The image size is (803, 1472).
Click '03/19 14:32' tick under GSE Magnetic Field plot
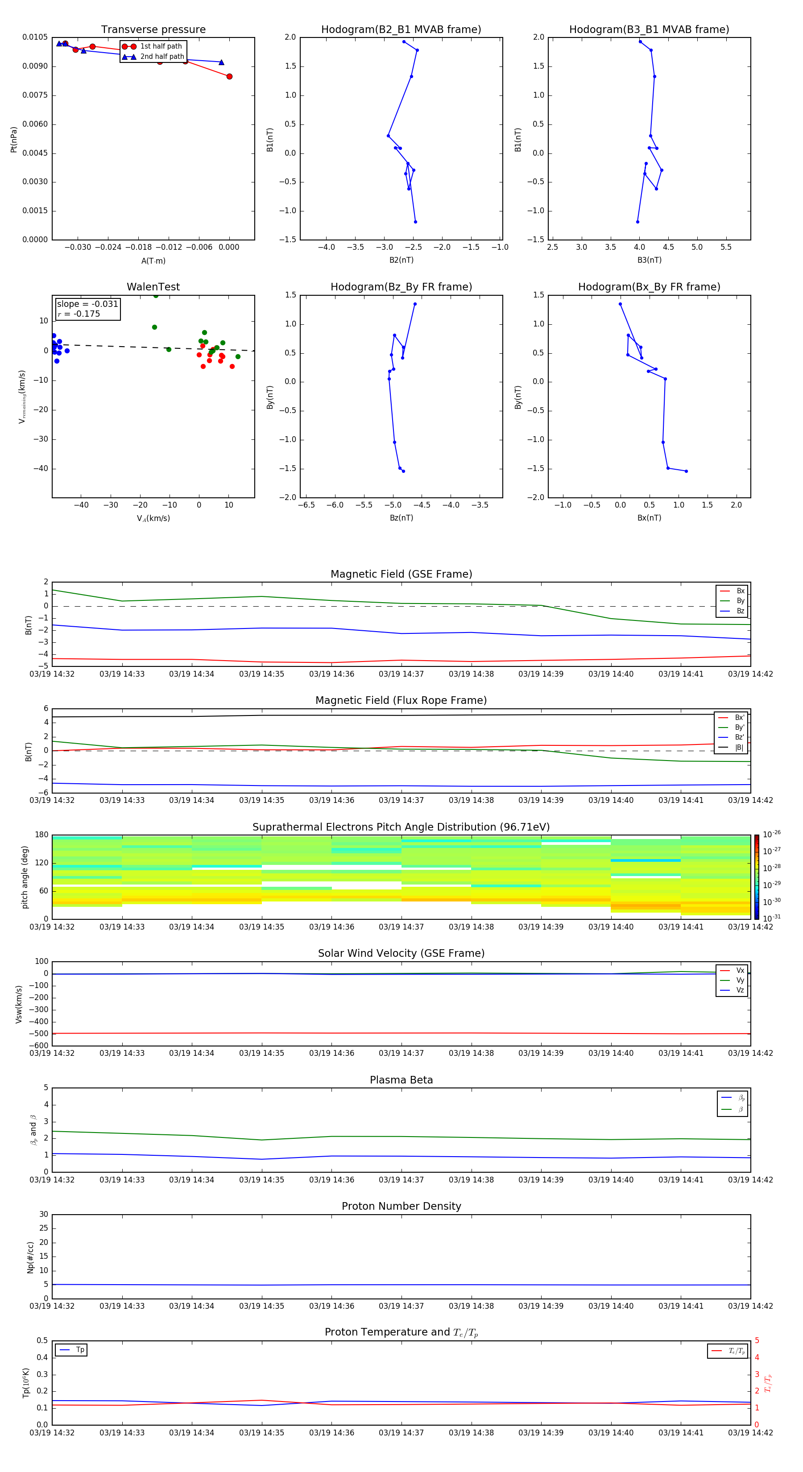click(x=52, y=674)
